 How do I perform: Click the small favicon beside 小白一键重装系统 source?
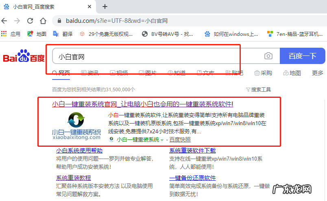111,139
